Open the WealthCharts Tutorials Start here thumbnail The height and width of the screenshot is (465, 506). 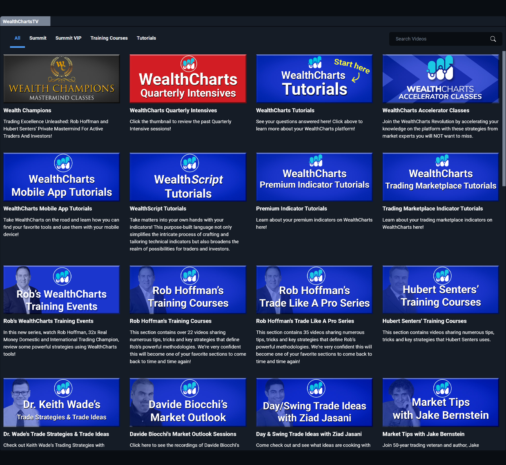pos(314,79)
